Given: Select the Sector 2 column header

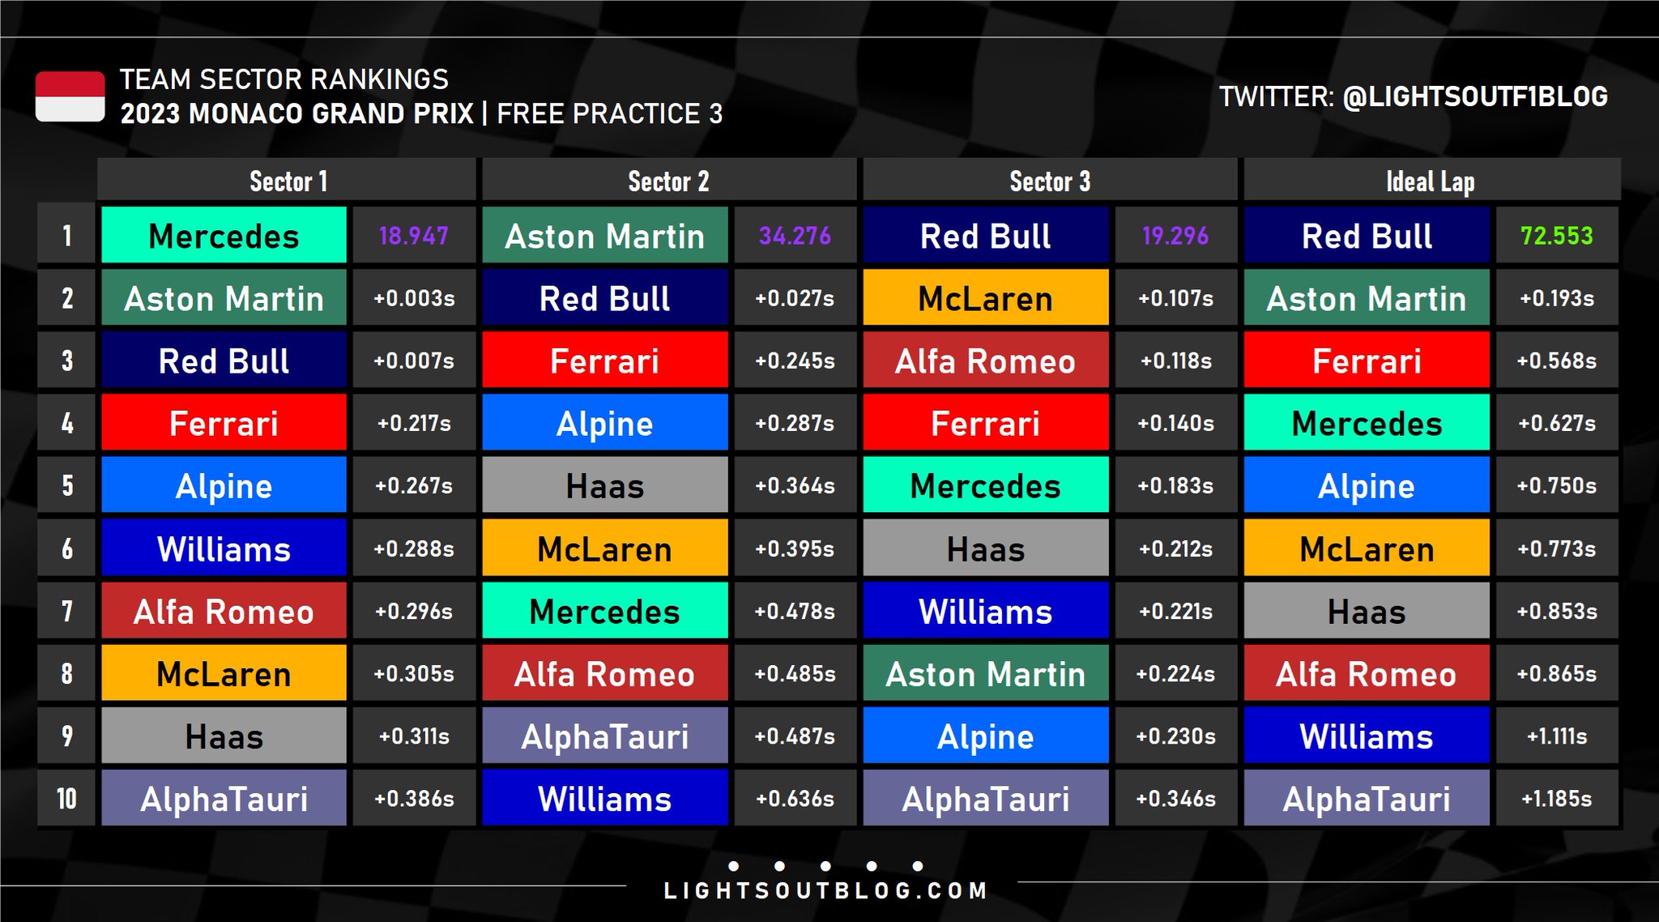Looking at the screenshot, I should click(x=669, y=180).
